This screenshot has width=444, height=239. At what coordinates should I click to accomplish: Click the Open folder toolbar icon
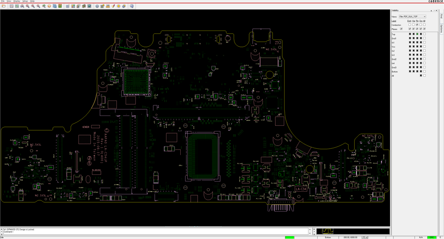pos(4,6)
